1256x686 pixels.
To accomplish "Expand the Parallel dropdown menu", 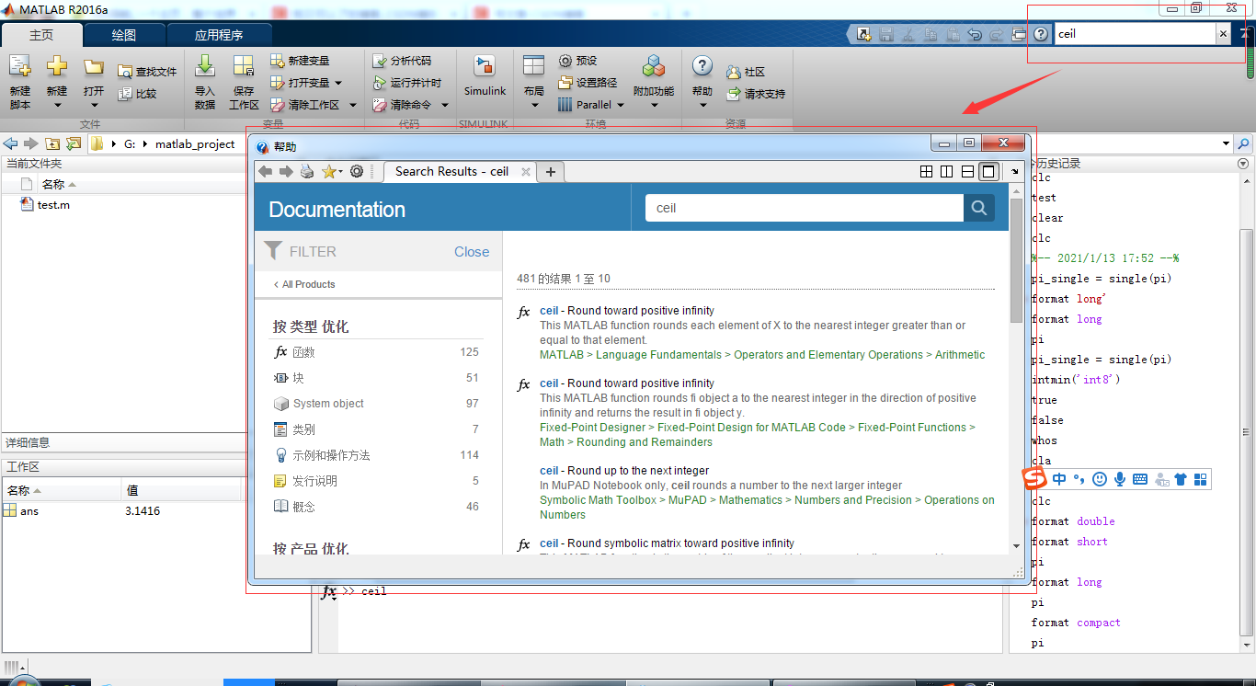I will (x=621, y=105).
